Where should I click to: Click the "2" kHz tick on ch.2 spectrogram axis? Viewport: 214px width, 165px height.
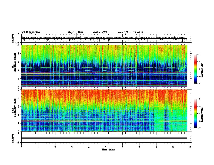click(19, 123)
